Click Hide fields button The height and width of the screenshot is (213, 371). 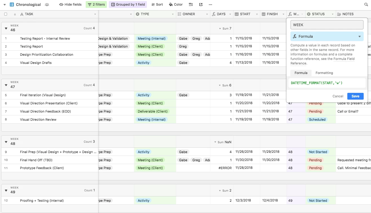pos(70,5)
